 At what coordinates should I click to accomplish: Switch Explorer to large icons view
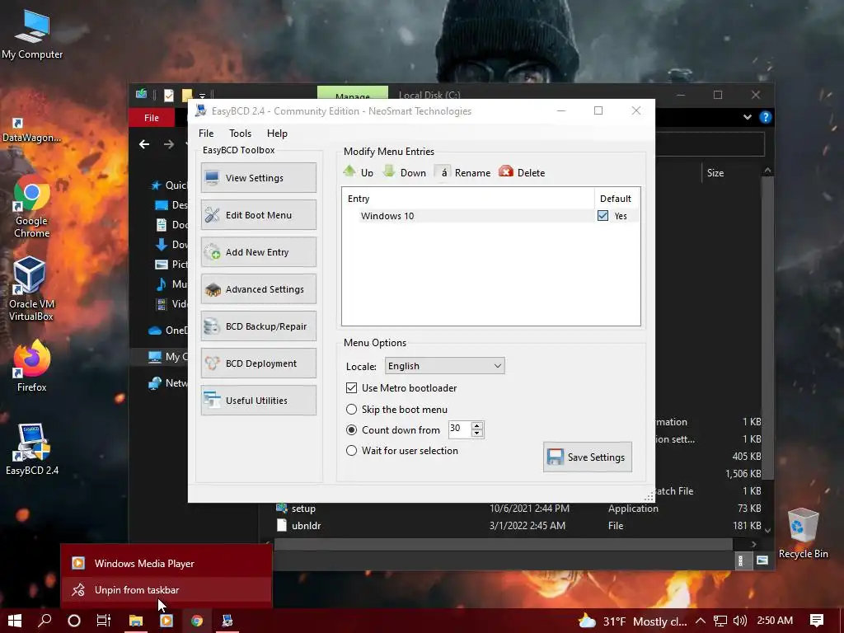point(762,560)
